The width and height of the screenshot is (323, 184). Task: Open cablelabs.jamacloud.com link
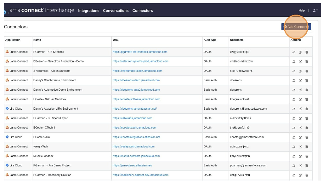(x=133, y=118)
